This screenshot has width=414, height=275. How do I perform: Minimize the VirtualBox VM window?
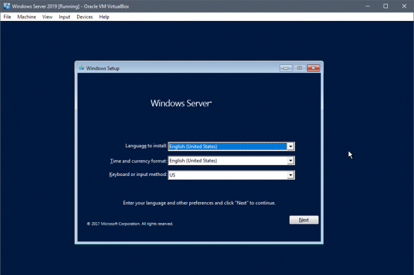[x=368, y=6]
